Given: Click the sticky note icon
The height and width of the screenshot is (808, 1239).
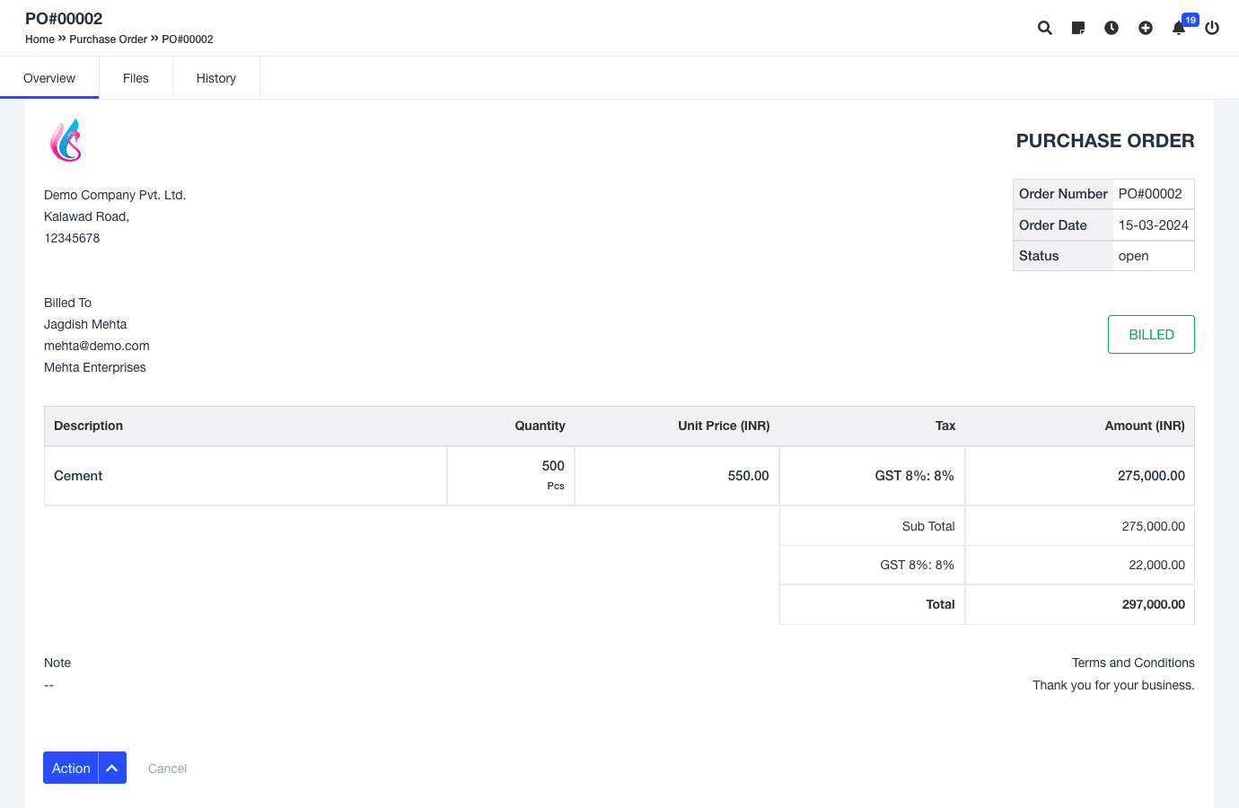Looking at the screenshot, I should point(1078,28).
